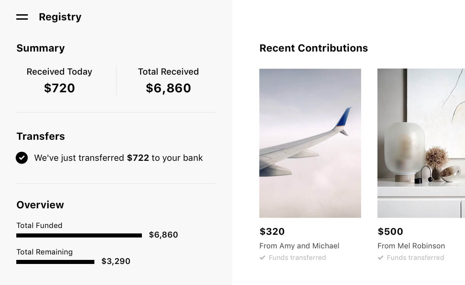This screenshot has width=465, height=285.
Task: Click the Received Today amount of $720
Action: point(59,88)
